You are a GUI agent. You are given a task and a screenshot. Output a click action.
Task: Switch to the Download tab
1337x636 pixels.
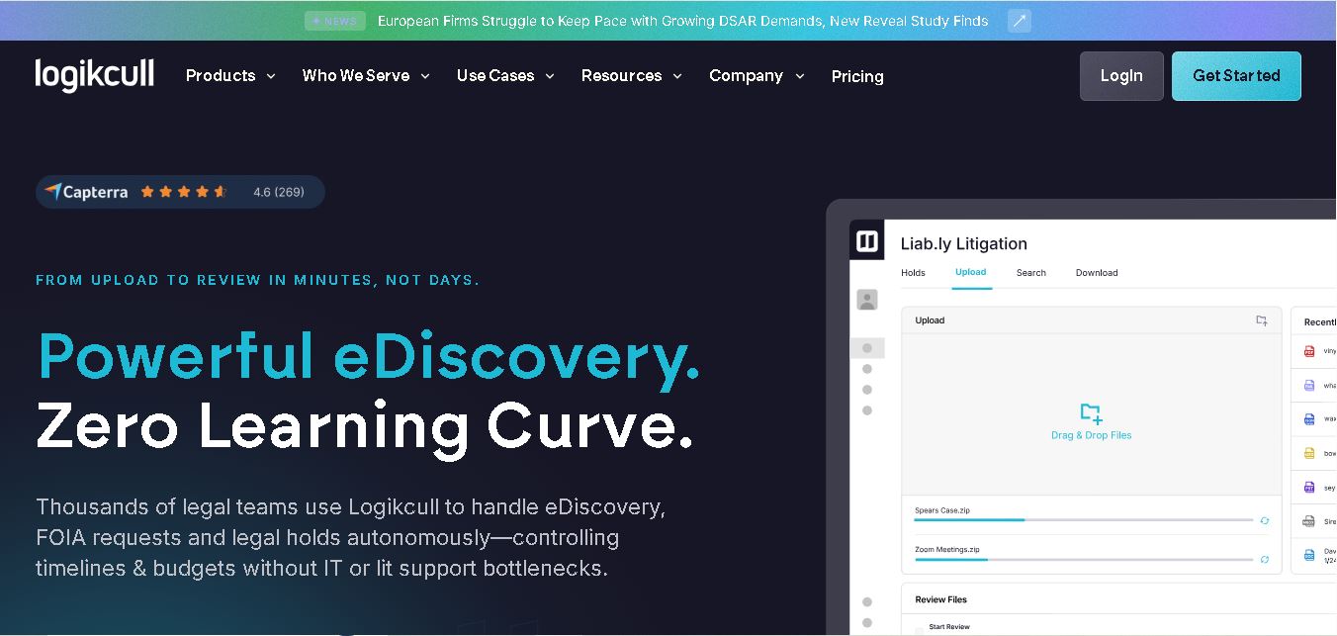coord(1097,273)
